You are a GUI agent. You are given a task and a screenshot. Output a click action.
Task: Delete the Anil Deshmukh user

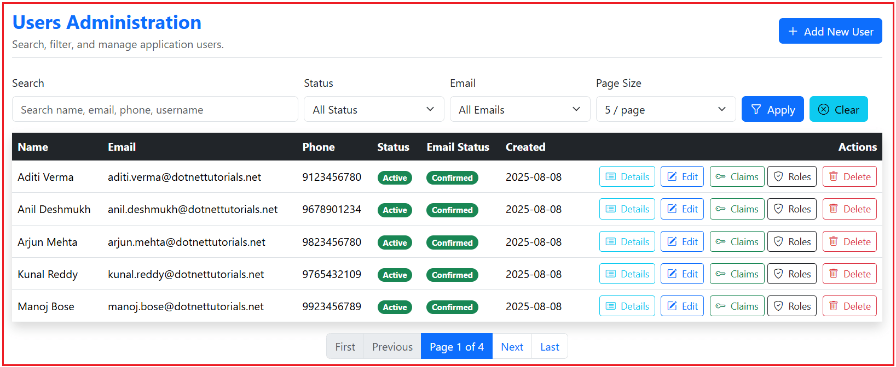tap(849, 209)
